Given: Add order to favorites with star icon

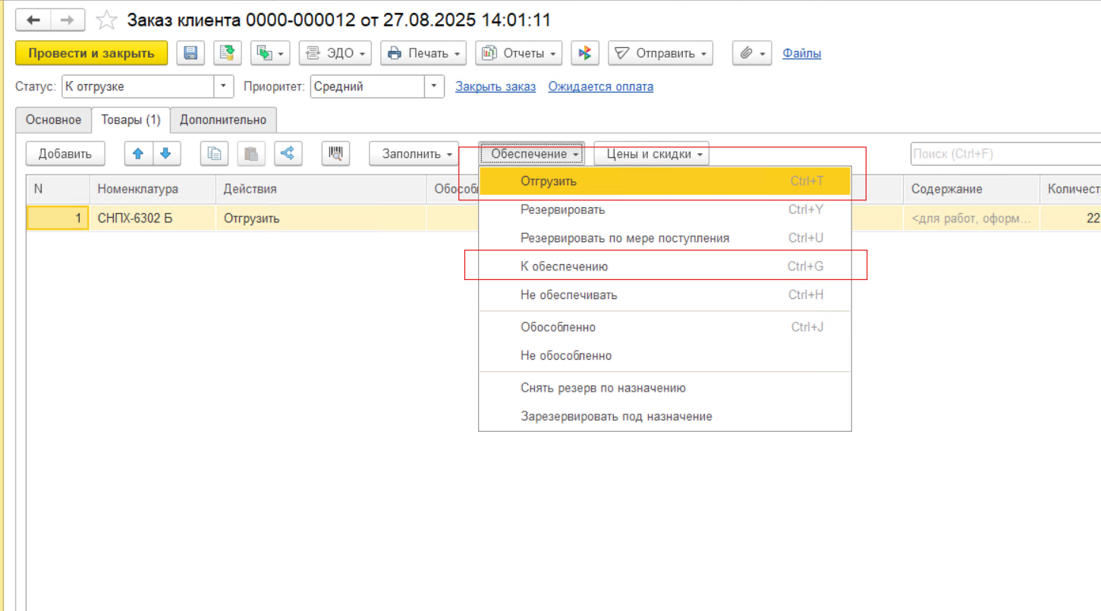Looking at the screenshot, I should pos(106,20).
